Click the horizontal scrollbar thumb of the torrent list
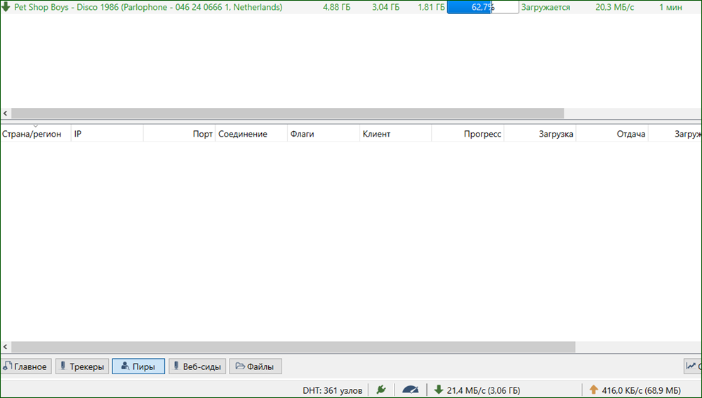This screenshot has height=398, width=702. pos(288,114)
